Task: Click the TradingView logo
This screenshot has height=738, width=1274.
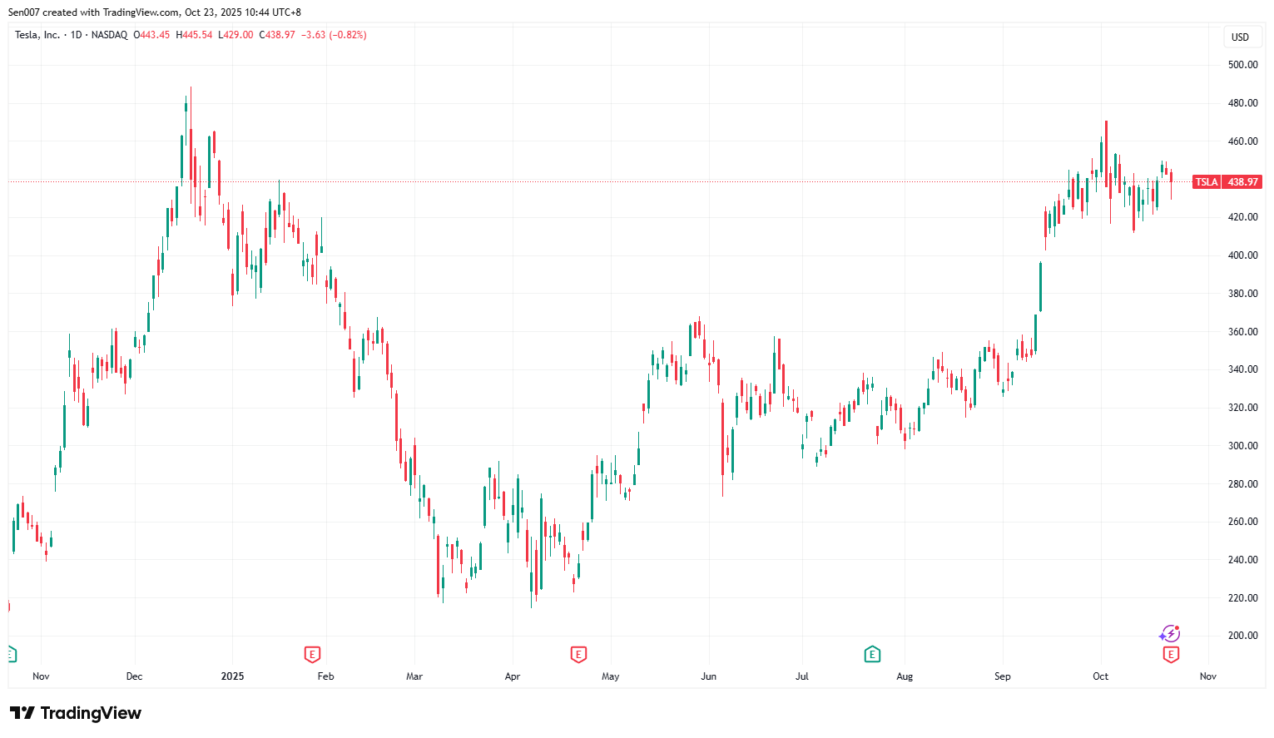Action: pos(76,713)
